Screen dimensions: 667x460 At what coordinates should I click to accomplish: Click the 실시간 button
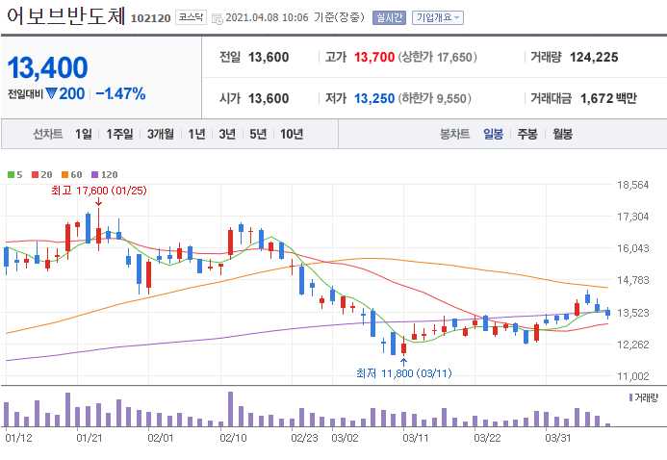coord(389,17)
